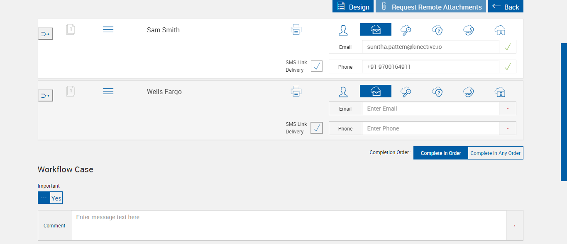Click the Enter Email field for Wells Fargo
This screenshot has height=244, width=567.
[x=430, y=109]
